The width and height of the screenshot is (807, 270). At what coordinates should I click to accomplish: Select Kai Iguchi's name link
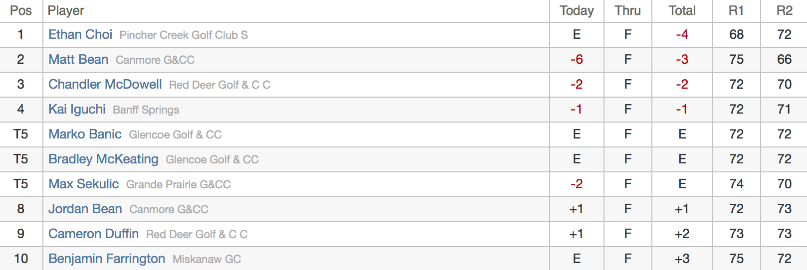pyautogui.click(x=77, y=110)
